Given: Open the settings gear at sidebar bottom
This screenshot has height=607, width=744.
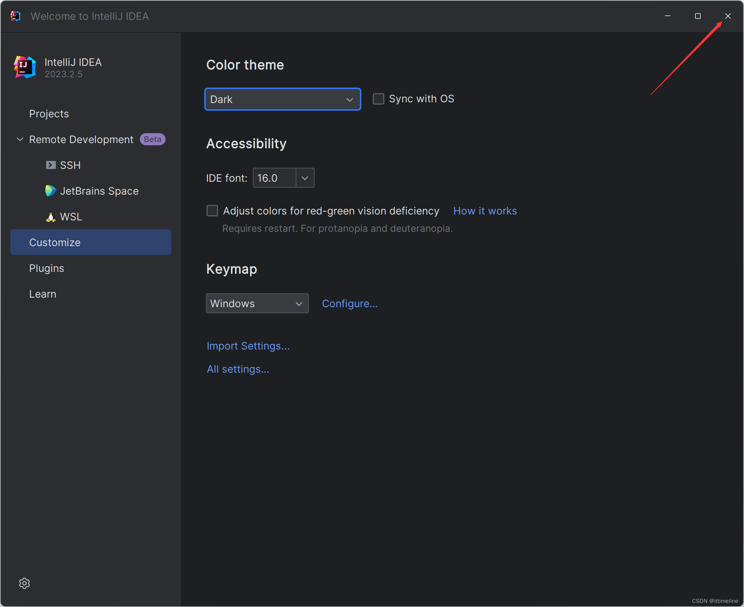Looking at the screenshot, I should 24,583.
